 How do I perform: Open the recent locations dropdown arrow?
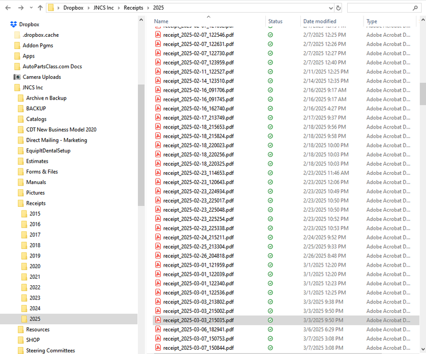coord(31,8)
